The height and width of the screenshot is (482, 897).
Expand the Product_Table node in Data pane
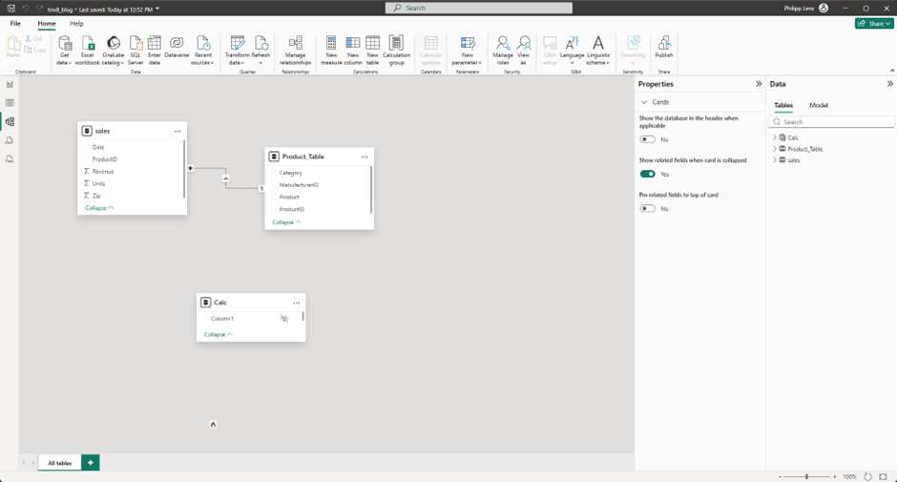[775, 149]
